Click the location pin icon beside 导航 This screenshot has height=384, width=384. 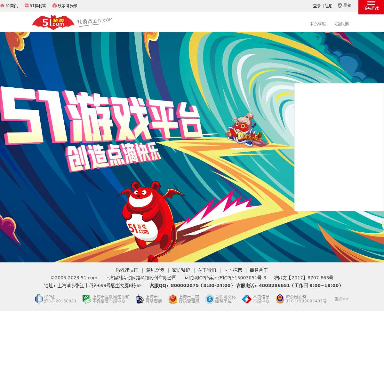[x=340, y=5]
